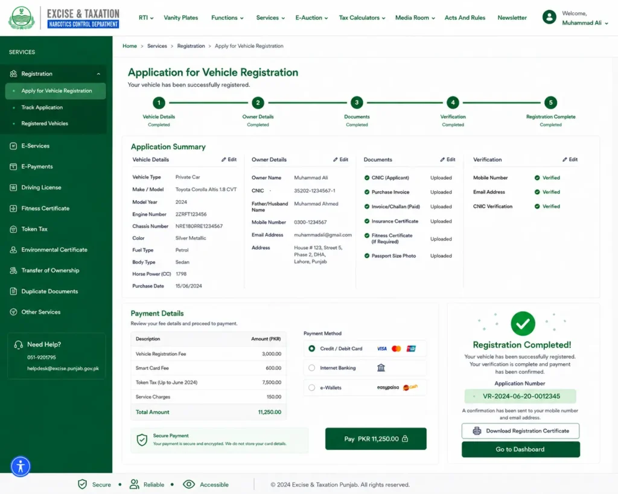Collapse the Registration sidebar section
The height and width of the screenshot is (494, 618).
coord(98,74)
